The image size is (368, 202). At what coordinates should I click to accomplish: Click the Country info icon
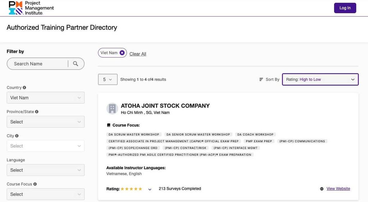coord(24,87)
